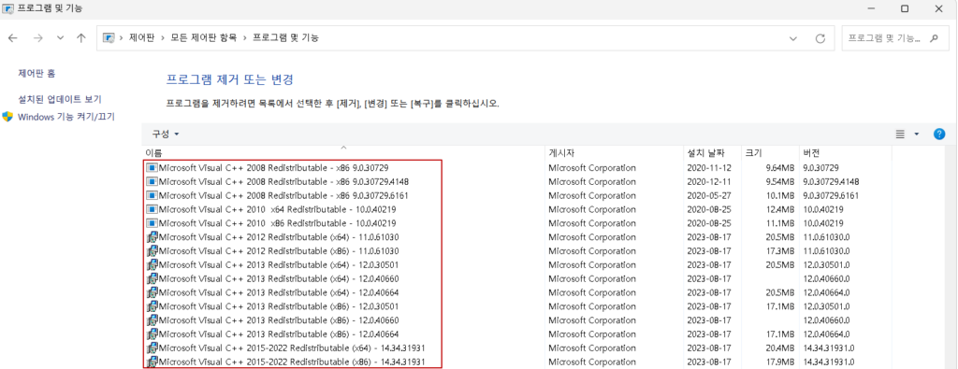Select Visual C++ 2012 (x64) 11.0.61030 icon

tap(152, 236)
